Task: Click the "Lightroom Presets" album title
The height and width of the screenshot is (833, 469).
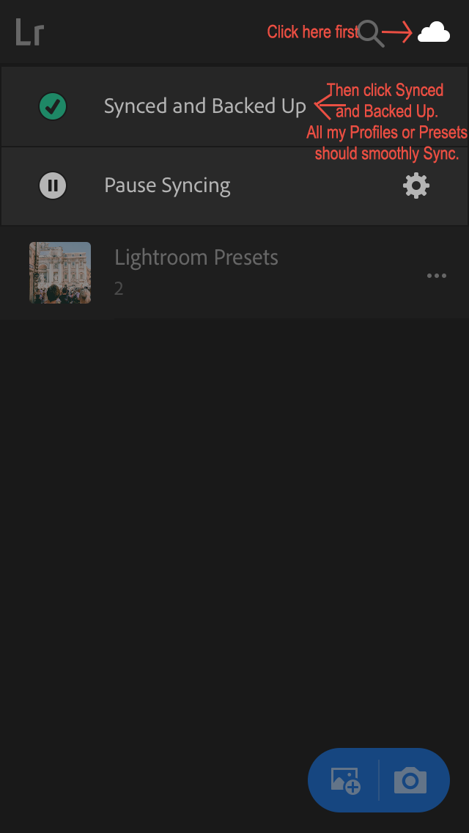Action: pos(196,258)
